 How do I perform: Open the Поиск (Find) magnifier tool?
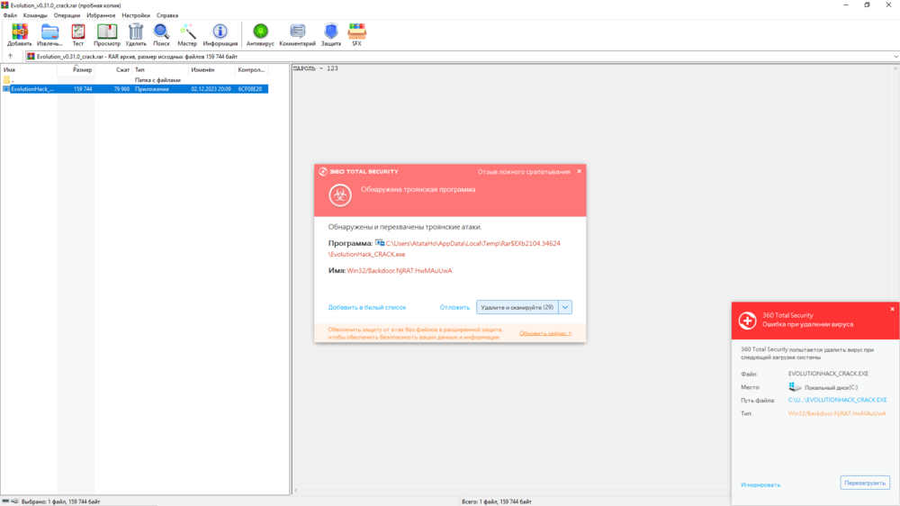coord(161,34)
